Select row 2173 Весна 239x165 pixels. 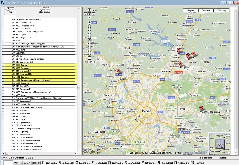click(x=40, y=56)
